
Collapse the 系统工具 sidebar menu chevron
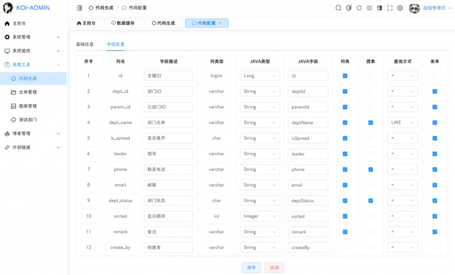click(58, 65)
